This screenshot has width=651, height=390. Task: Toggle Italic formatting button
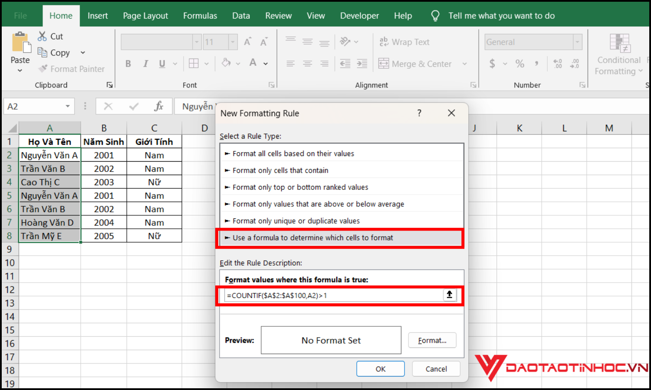coord(145,64)
